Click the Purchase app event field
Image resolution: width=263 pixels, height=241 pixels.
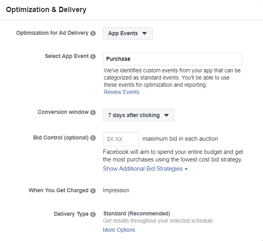[x=172, y=59]
